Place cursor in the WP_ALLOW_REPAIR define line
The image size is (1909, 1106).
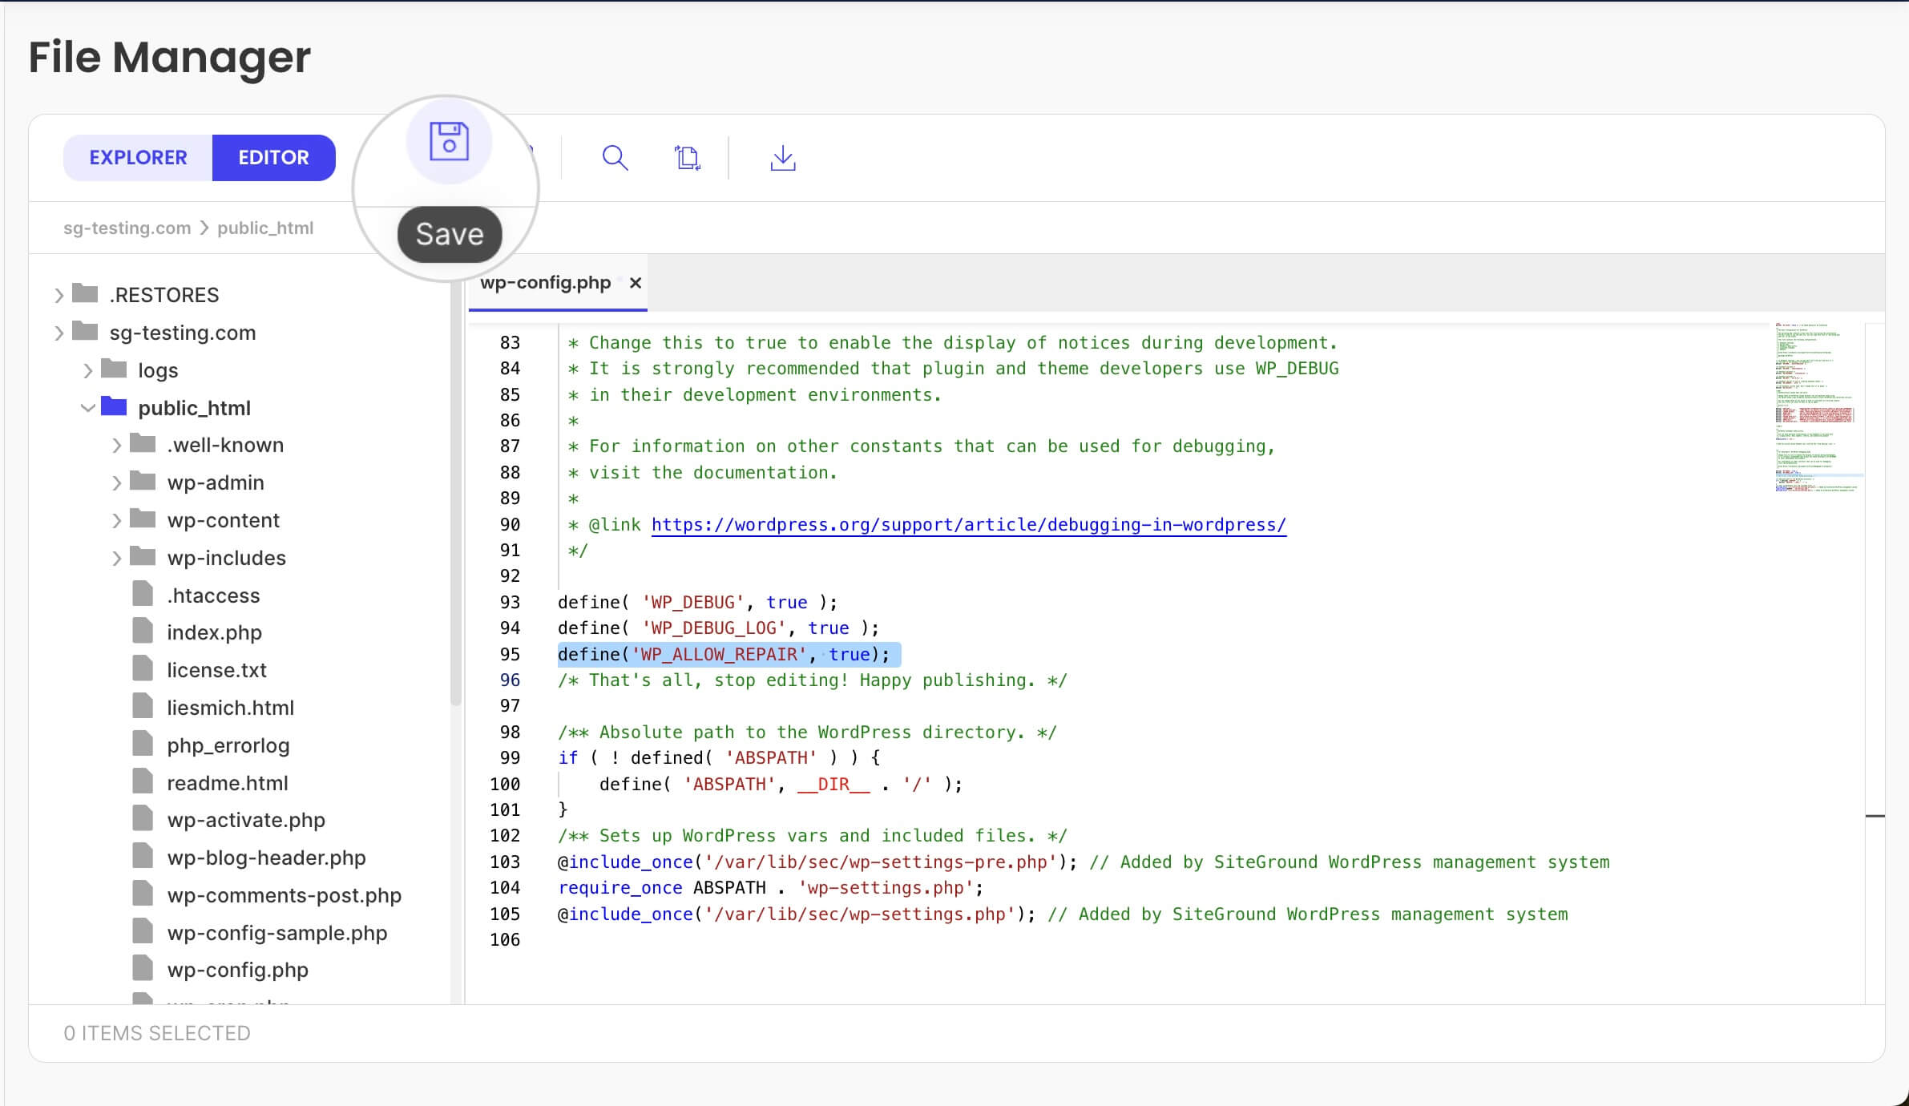click(x=724, y=654)
